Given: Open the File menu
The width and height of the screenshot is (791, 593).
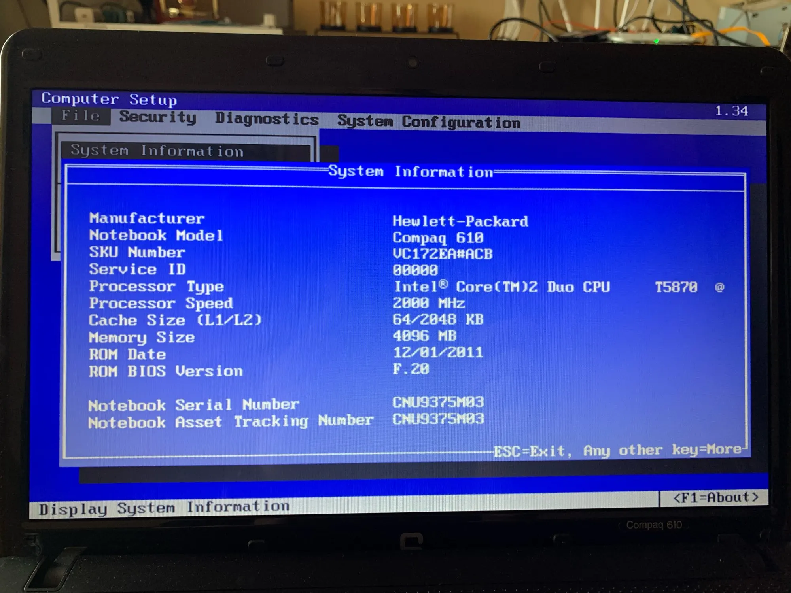Looking at the screenshot, I should coord(81,116).
